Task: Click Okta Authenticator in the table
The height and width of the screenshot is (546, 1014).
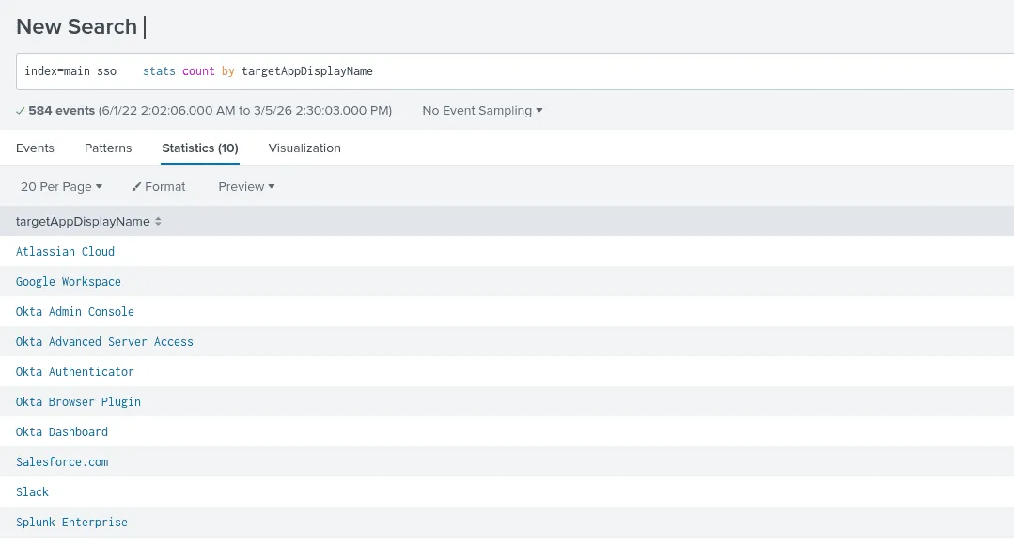Action: pyautogui.click(x=75, y=371)
